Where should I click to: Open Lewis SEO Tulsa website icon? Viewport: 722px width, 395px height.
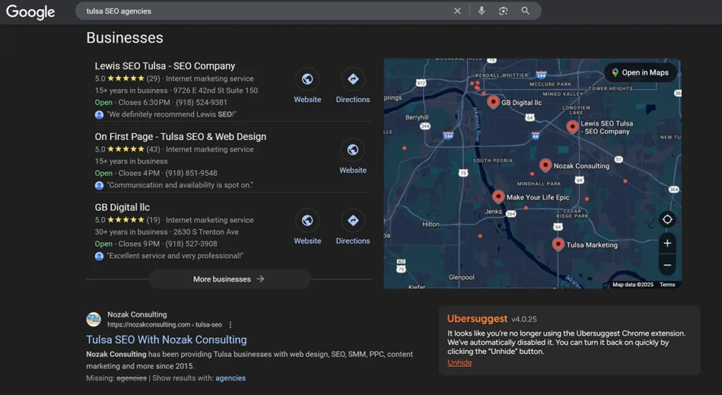click(x=307, y=79)
